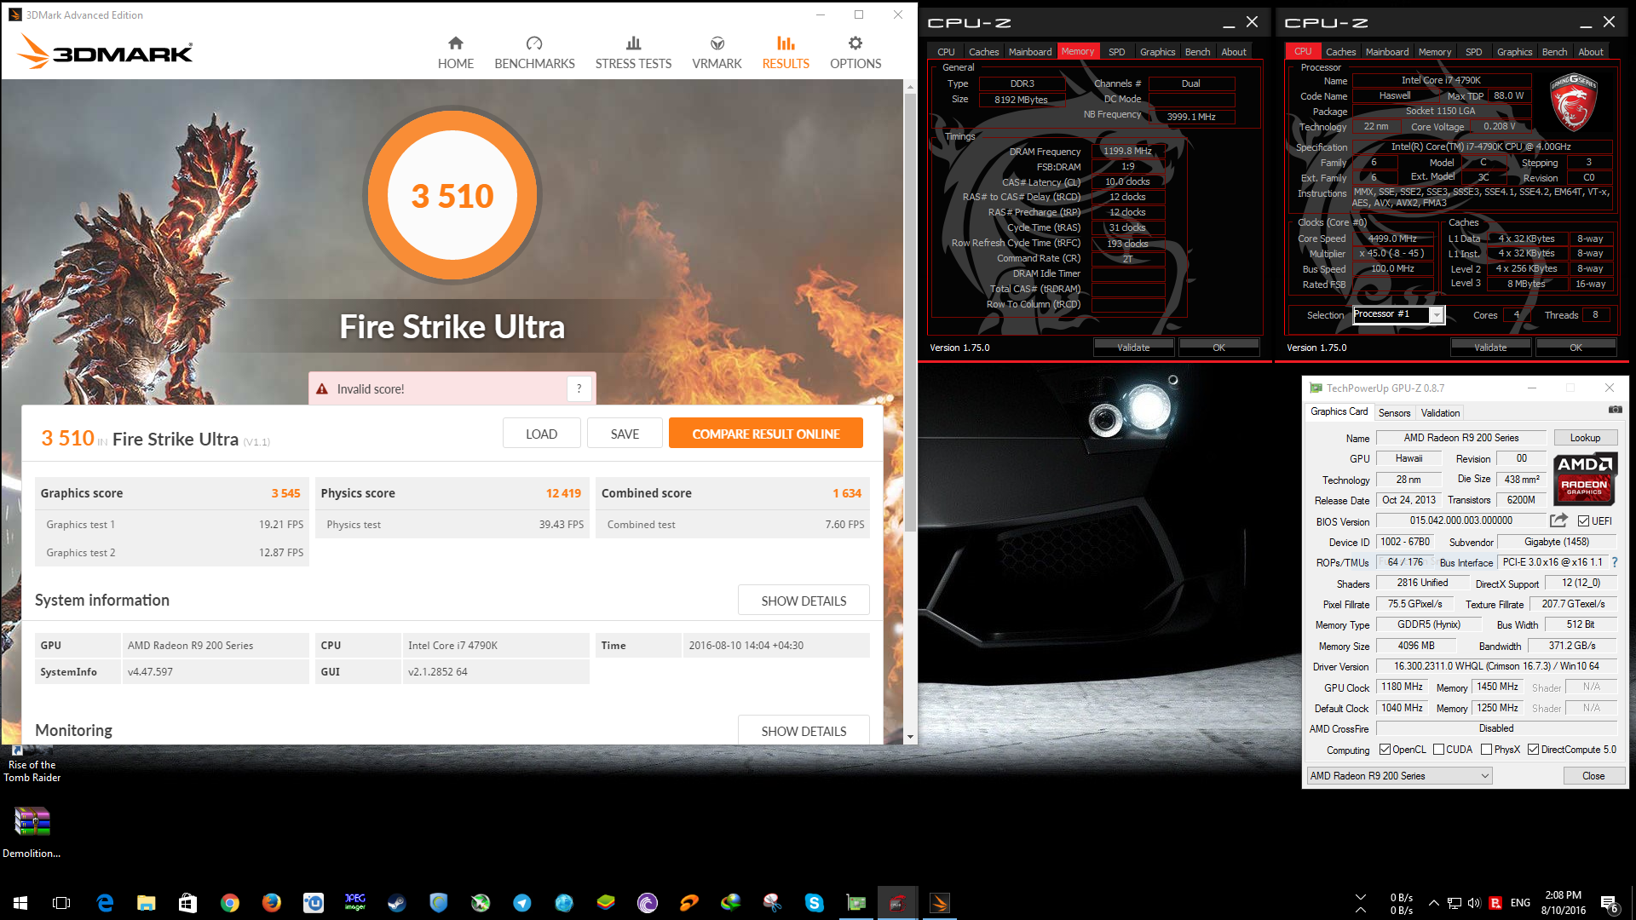Toggle the PhysX checkbox in GPU-Z
Image resolution: width=1636 pixels, height=920 pixels.
(1487, 750)
